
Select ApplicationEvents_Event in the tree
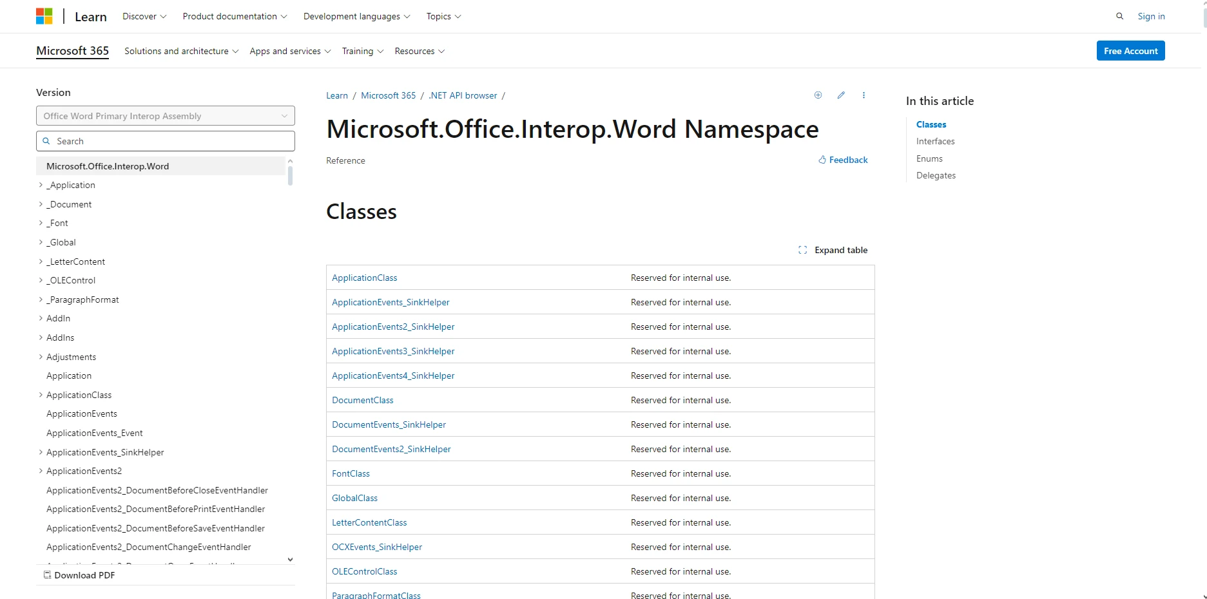point(94,433)
